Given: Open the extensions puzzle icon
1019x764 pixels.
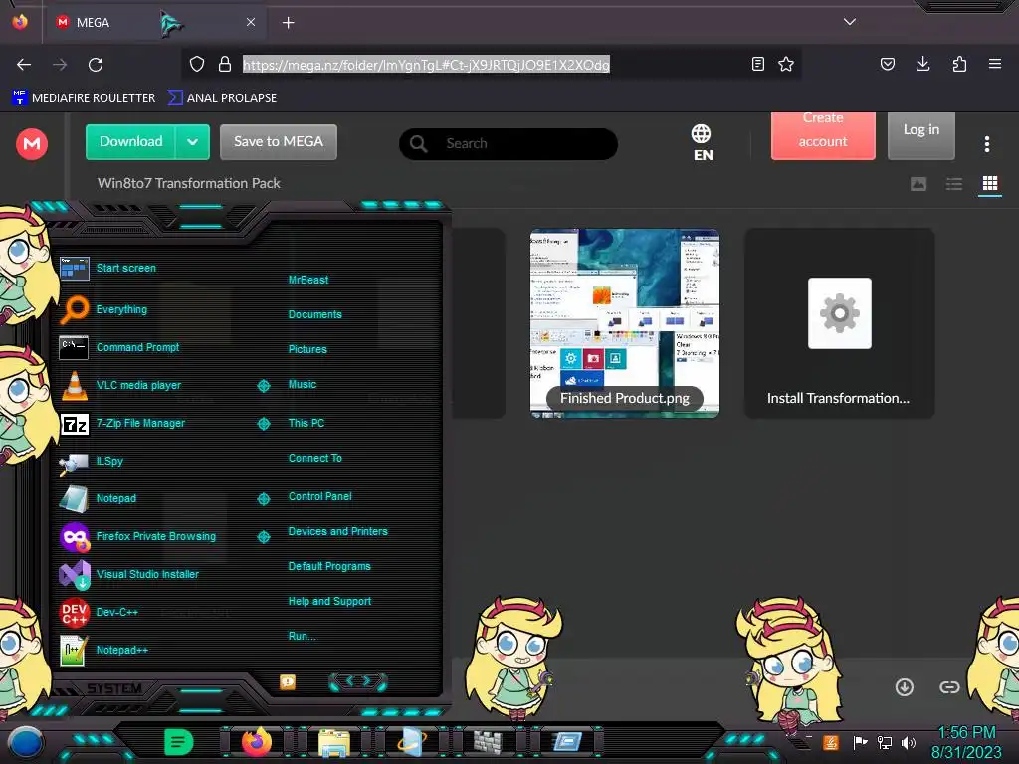Looking at the screenshot, I should tap(959, 64).
